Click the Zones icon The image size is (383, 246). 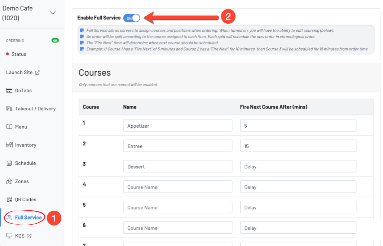(x=9, y=181)
